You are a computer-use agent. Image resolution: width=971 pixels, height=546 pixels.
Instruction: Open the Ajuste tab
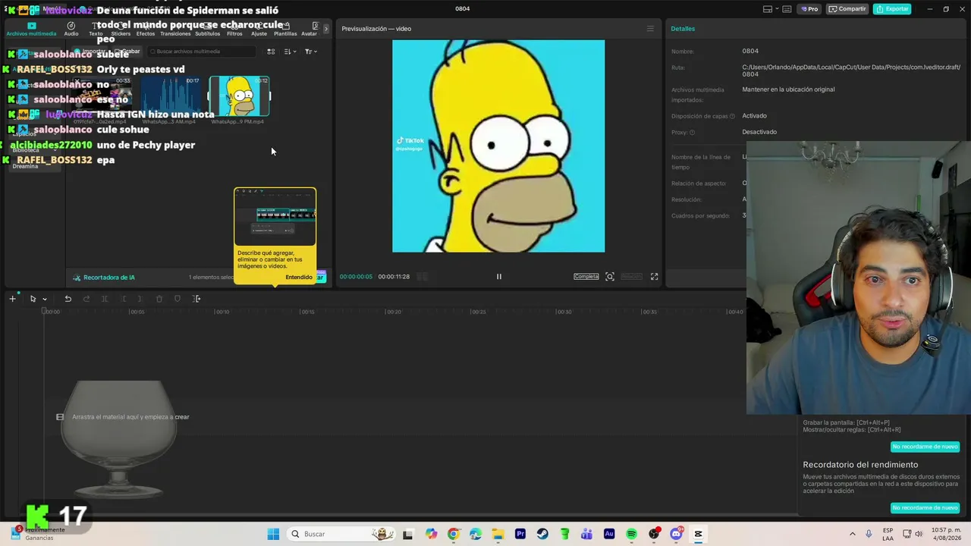click(x=259, y=30)
